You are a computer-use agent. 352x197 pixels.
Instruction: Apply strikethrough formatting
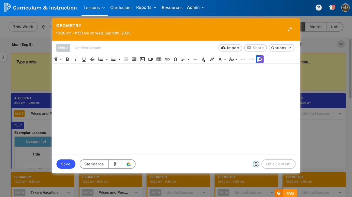(92, 59)
